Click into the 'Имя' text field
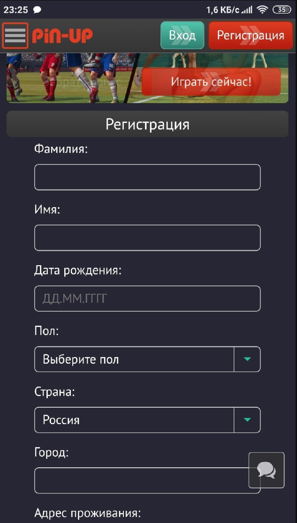 click(147, 238)
